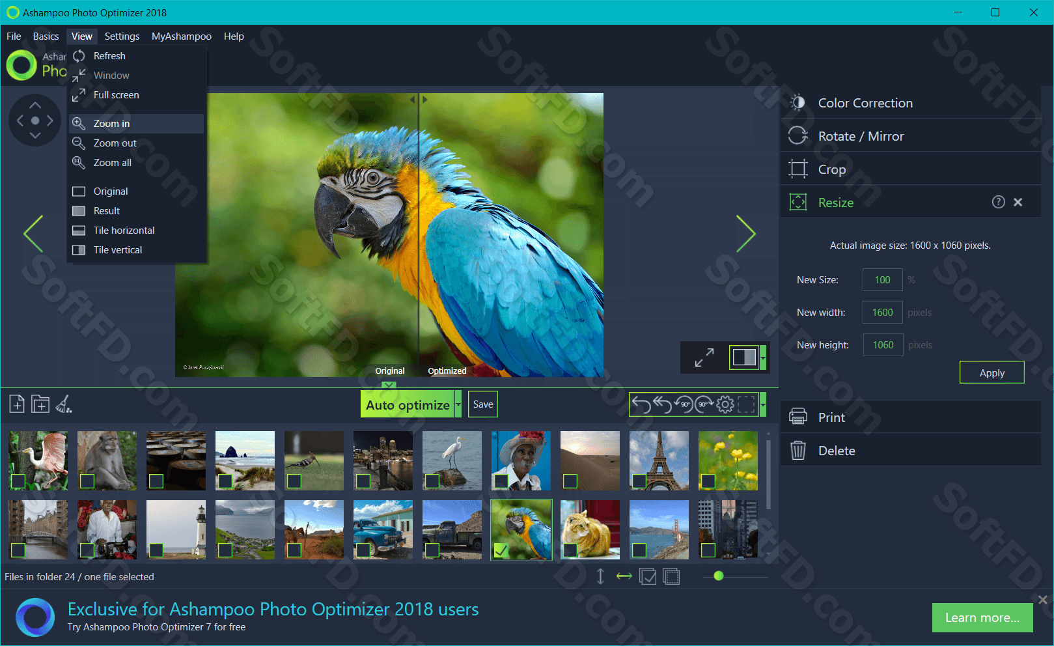Click the vertical thumbnail layout arrow
The image size is (1054, 646).
[600, 576]
